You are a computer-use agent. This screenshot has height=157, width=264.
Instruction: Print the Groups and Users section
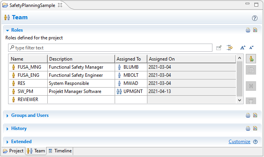point(248,115)
